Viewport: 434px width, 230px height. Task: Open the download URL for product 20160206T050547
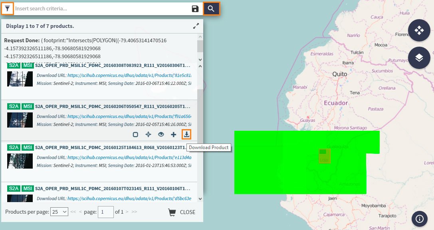pyautogui.click(x=129, y=116)
